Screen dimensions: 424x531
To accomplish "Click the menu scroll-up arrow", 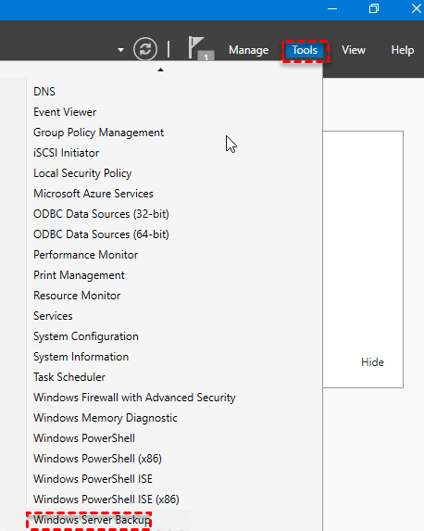I will (x=161, y=70).
